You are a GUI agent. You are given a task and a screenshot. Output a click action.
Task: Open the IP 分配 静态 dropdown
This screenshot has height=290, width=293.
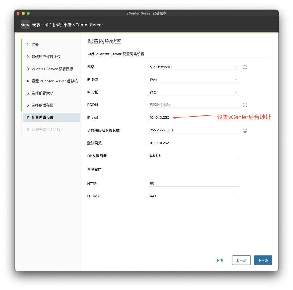tap(193, 92)
